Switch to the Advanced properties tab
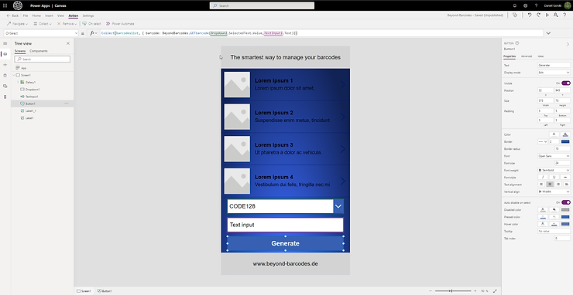Screen dimensions: 573x295 (x=527, y=56)
